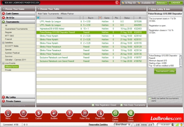Collapse the Enter Lobby & Join panel icon

(150, 9)
